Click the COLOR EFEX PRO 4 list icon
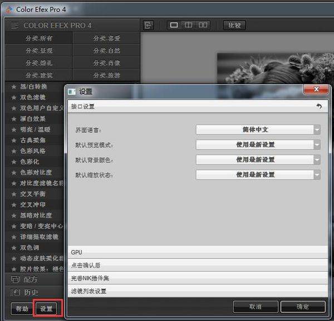The height and width of the screenshot is (321, 334). tap(14, 26)
